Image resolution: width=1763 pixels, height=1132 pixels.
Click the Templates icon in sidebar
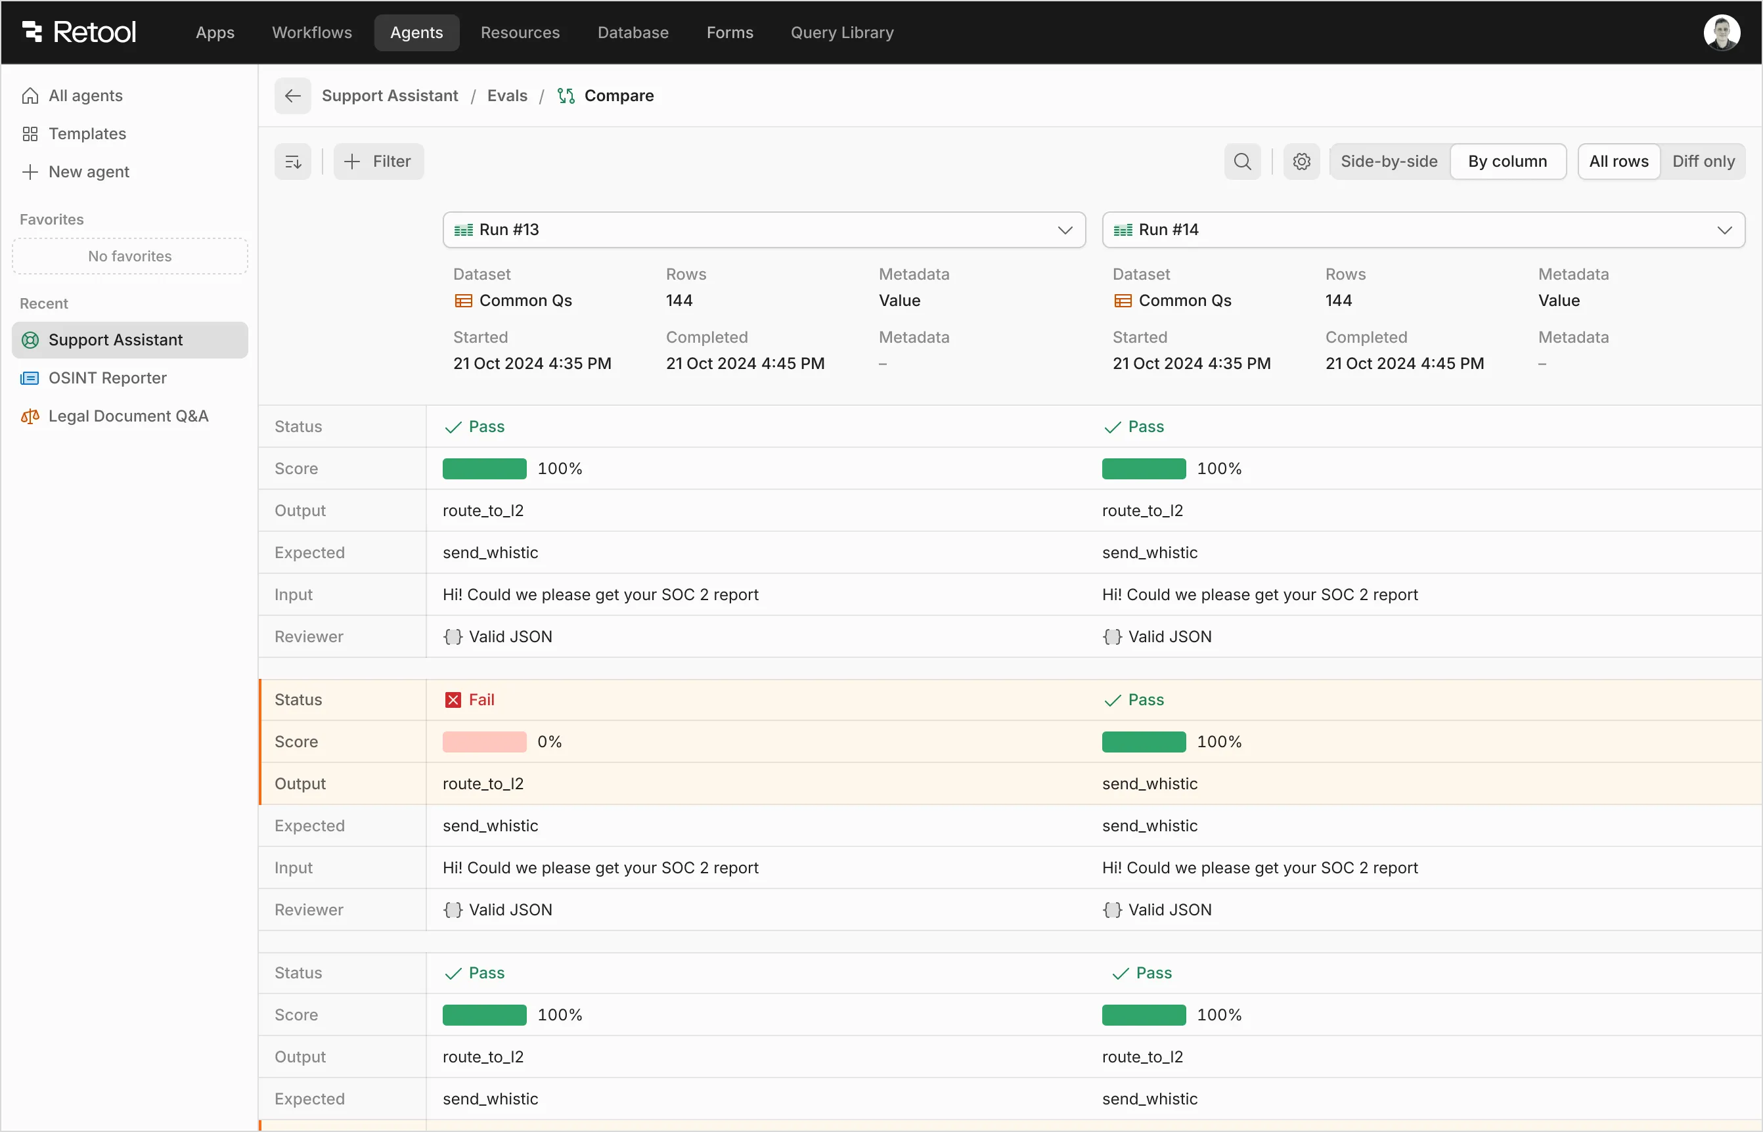30,134
